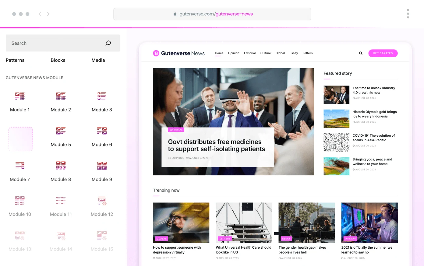Image resolution: width=424 pixels, height=266 pixels.
Task: Switch to the Patterns tab
Action: (x=15, y=60)
